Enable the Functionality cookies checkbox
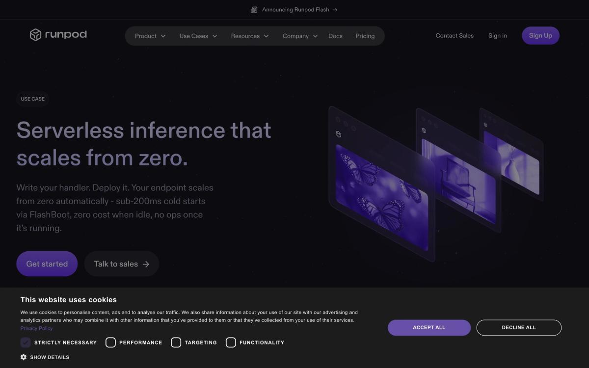The image size is (589, 368). [x=231, y=342]
